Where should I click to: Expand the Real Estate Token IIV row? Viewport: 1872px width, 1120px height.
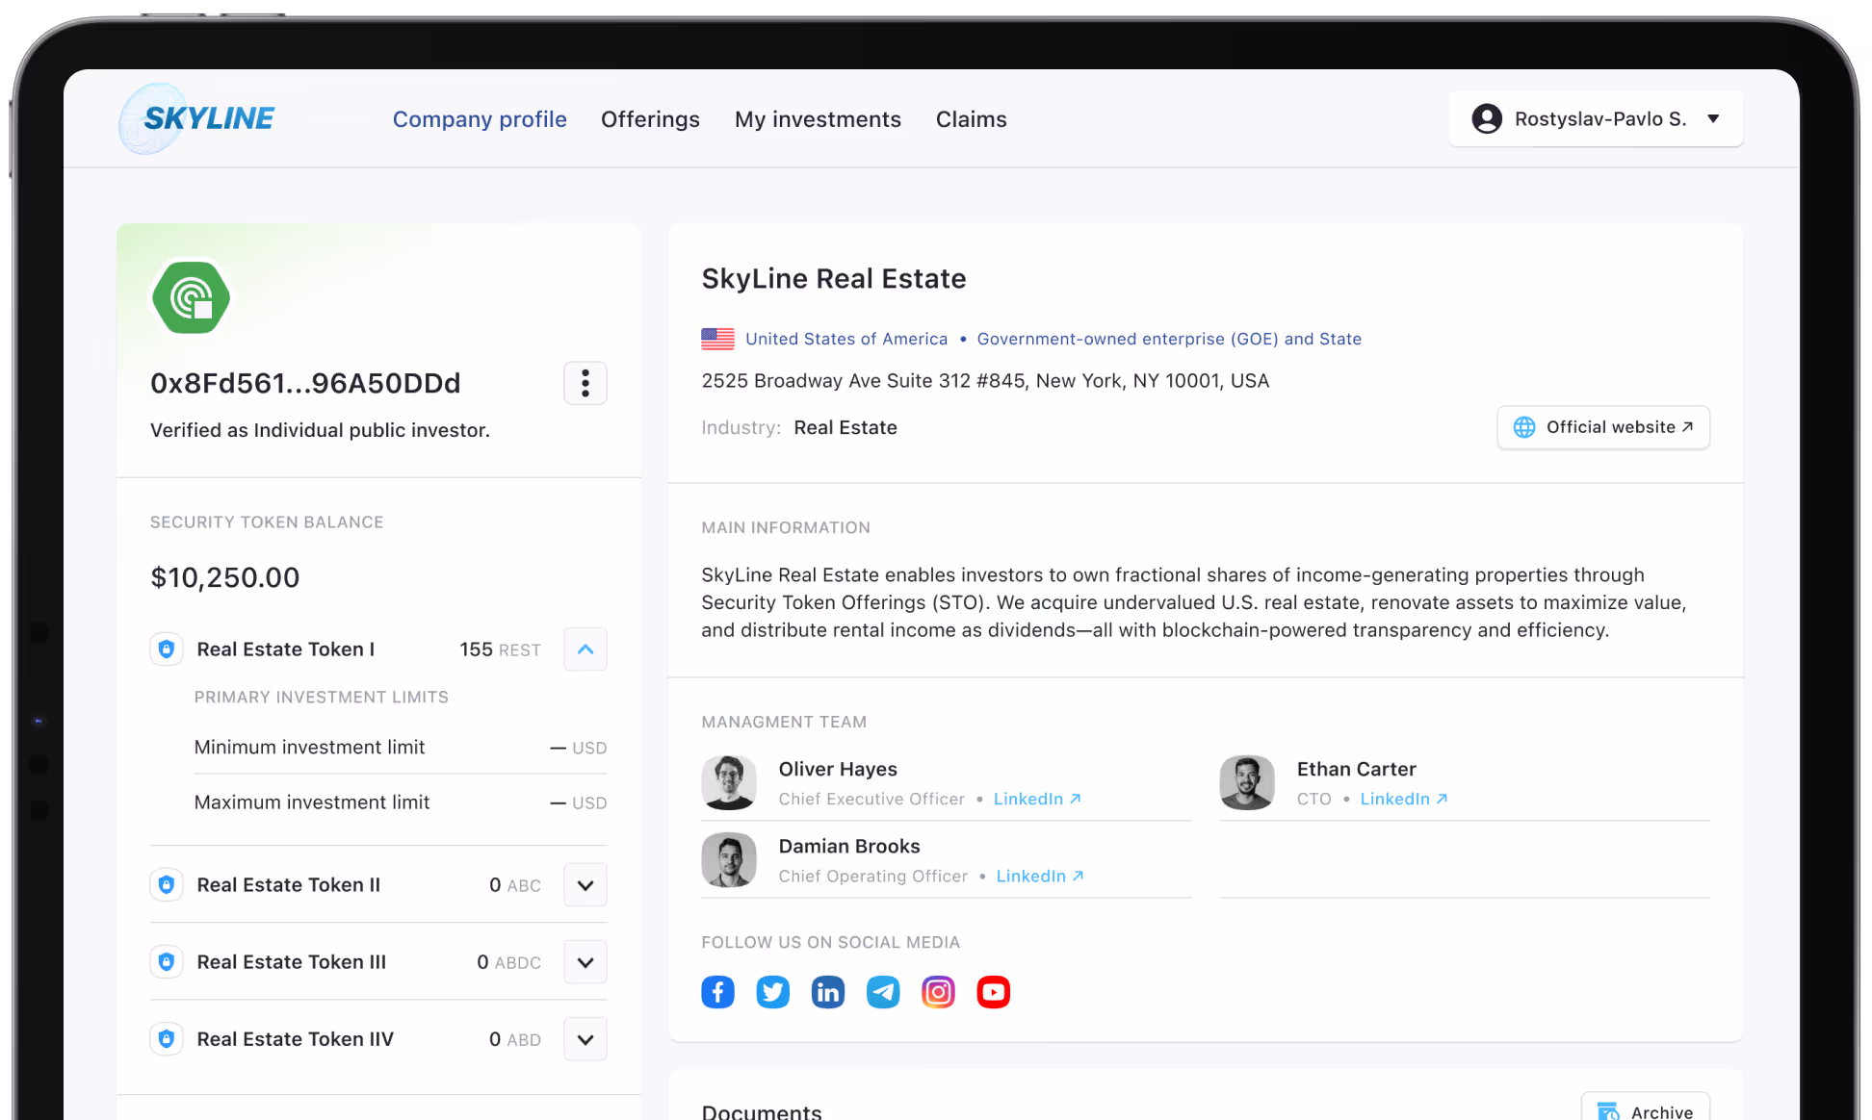[585, 1039]
